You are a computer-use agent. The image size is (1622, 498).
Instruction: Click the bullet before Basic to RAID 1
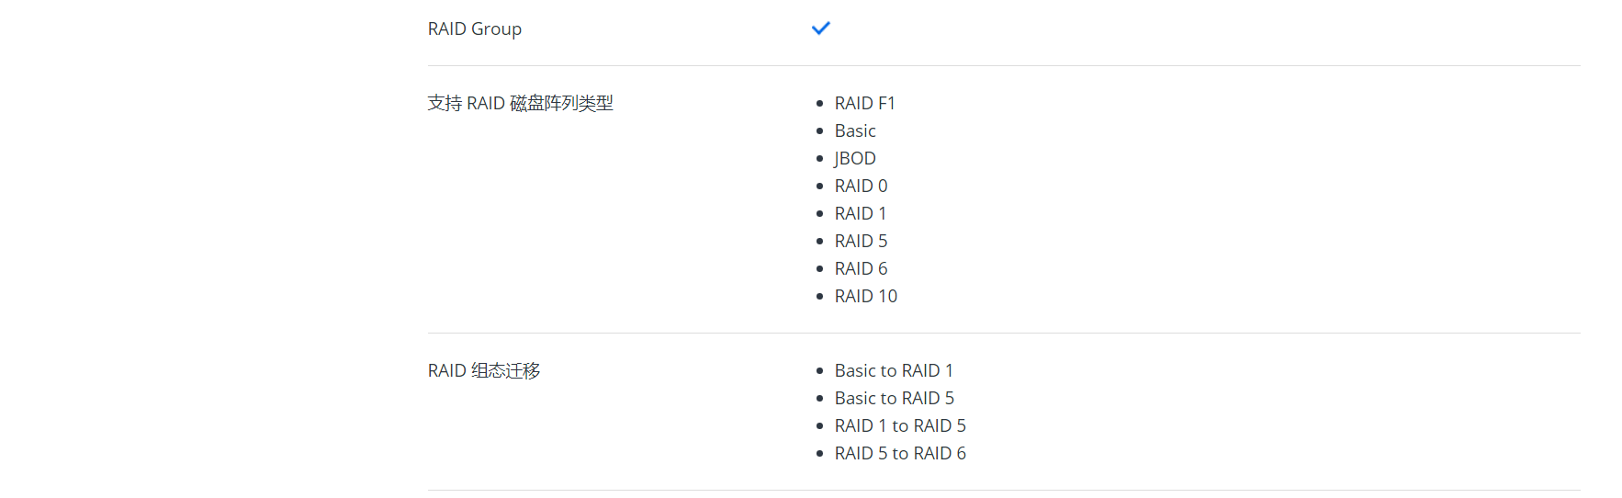[819, 371]
